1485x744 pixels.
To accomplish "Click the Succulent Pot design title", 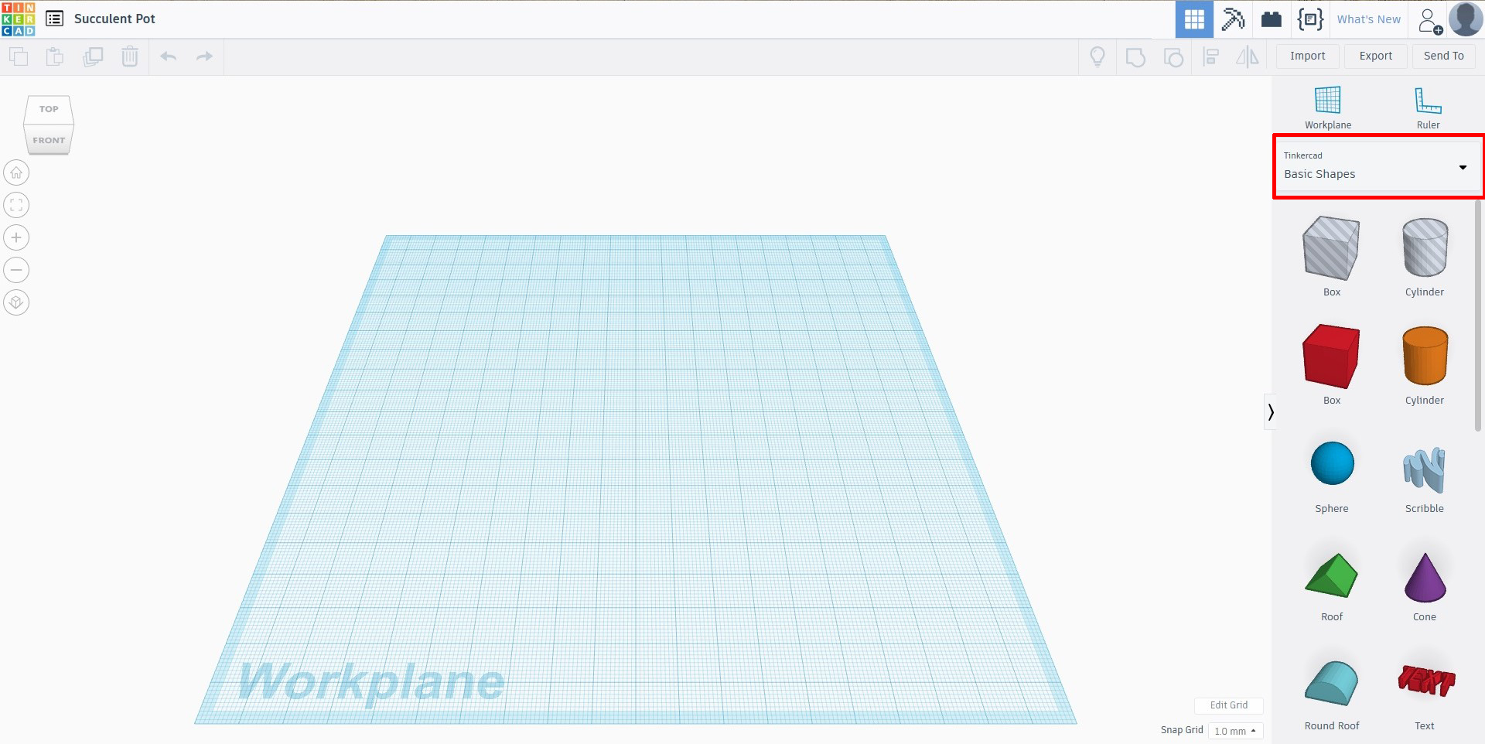I will click(x=114, y=19).
